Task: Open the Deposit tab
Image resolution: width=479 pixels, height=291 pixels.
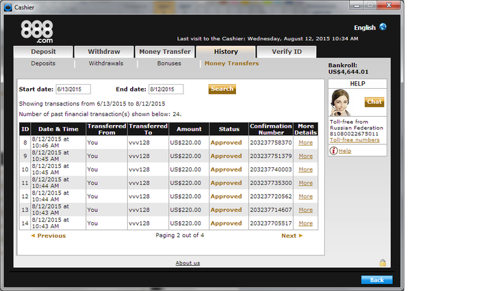Action: coord(43,51)
